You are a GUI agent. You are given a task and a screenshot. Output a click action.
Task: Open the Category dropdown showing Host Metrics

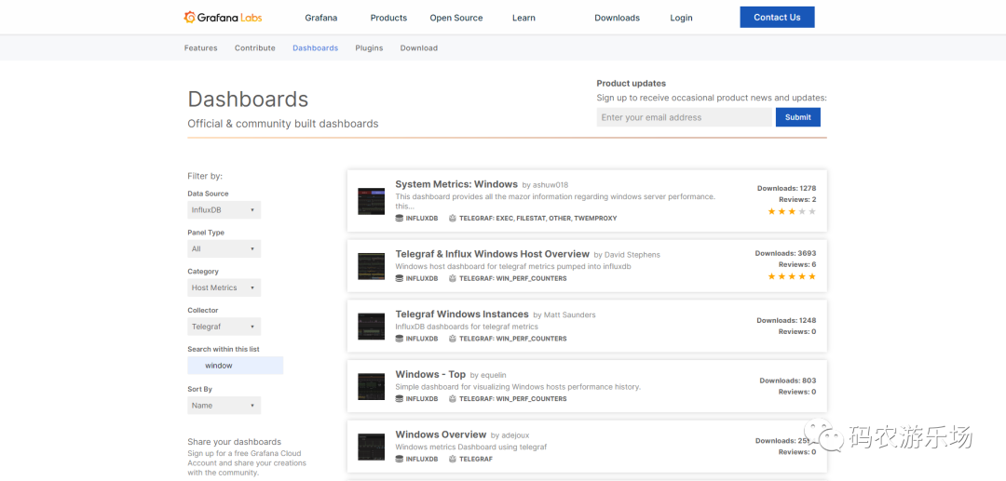pos(224,288)
